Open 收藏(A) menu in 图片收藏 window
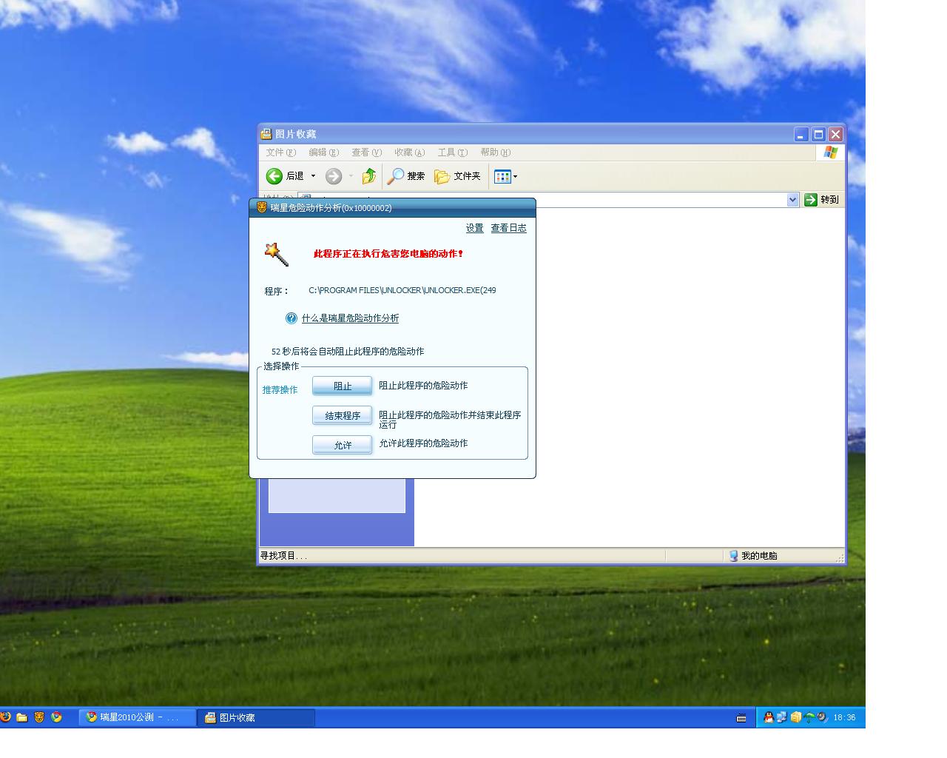The width and height of the screenshot is (947, 758). point(409,152)
